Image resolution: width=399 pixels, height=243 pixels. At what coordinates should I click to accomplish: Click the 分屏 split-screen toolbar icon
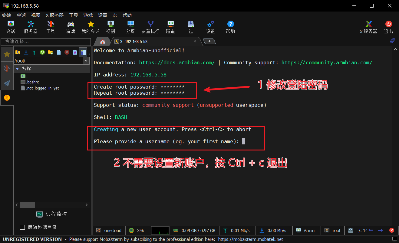tap(130, 27)
